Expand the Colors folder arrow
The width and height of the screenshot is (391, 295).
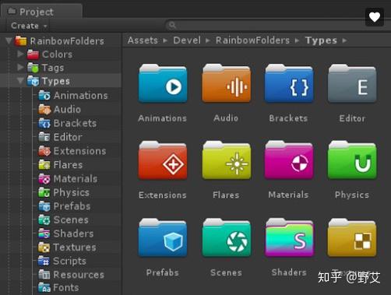tap(20, 54)
